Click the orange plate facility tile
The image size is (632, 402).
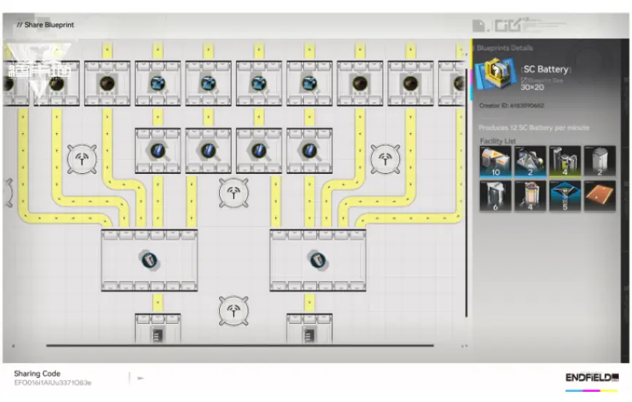pos(599,197)
